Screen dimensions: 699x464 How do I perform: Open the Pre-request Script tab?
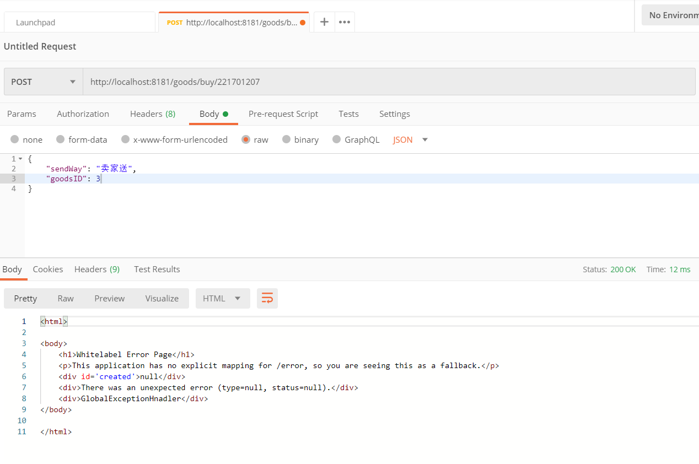283,114
